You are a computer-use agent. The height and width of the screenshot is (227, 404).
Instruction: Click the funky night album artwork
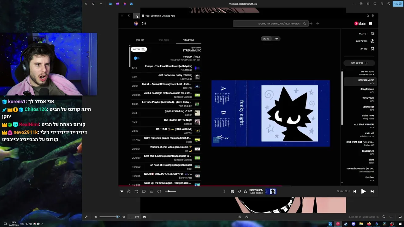(x=270, y=113)
